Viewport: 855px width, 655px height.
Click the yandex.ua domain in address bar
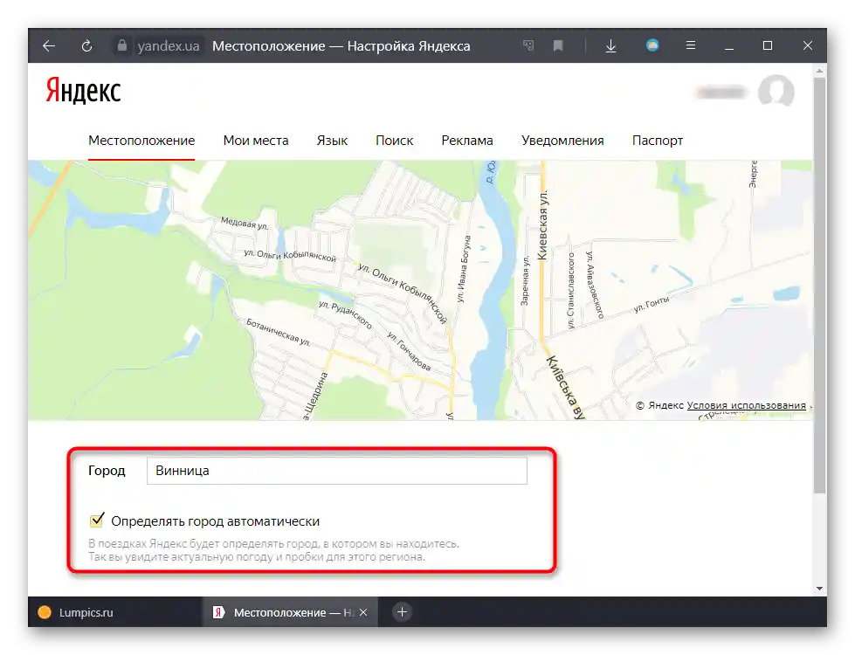coord(169,45)
